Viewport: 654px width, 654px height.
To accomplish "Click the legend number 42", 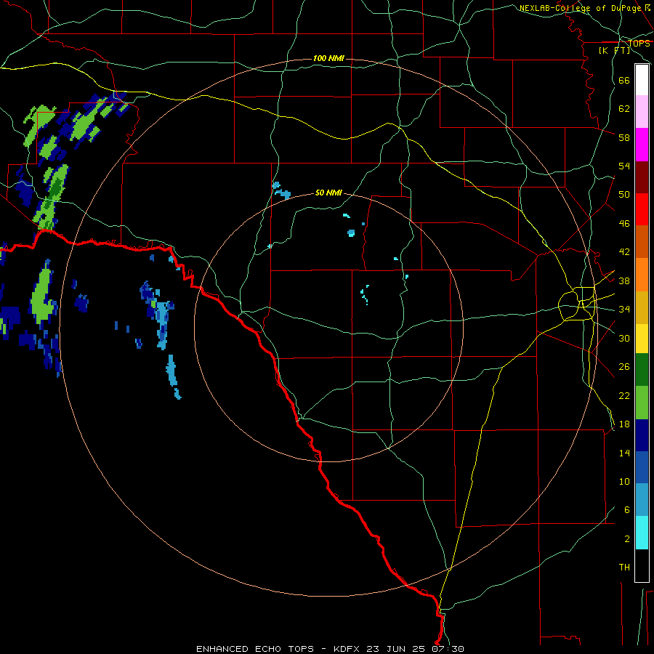I will click(x=624, y=251).
